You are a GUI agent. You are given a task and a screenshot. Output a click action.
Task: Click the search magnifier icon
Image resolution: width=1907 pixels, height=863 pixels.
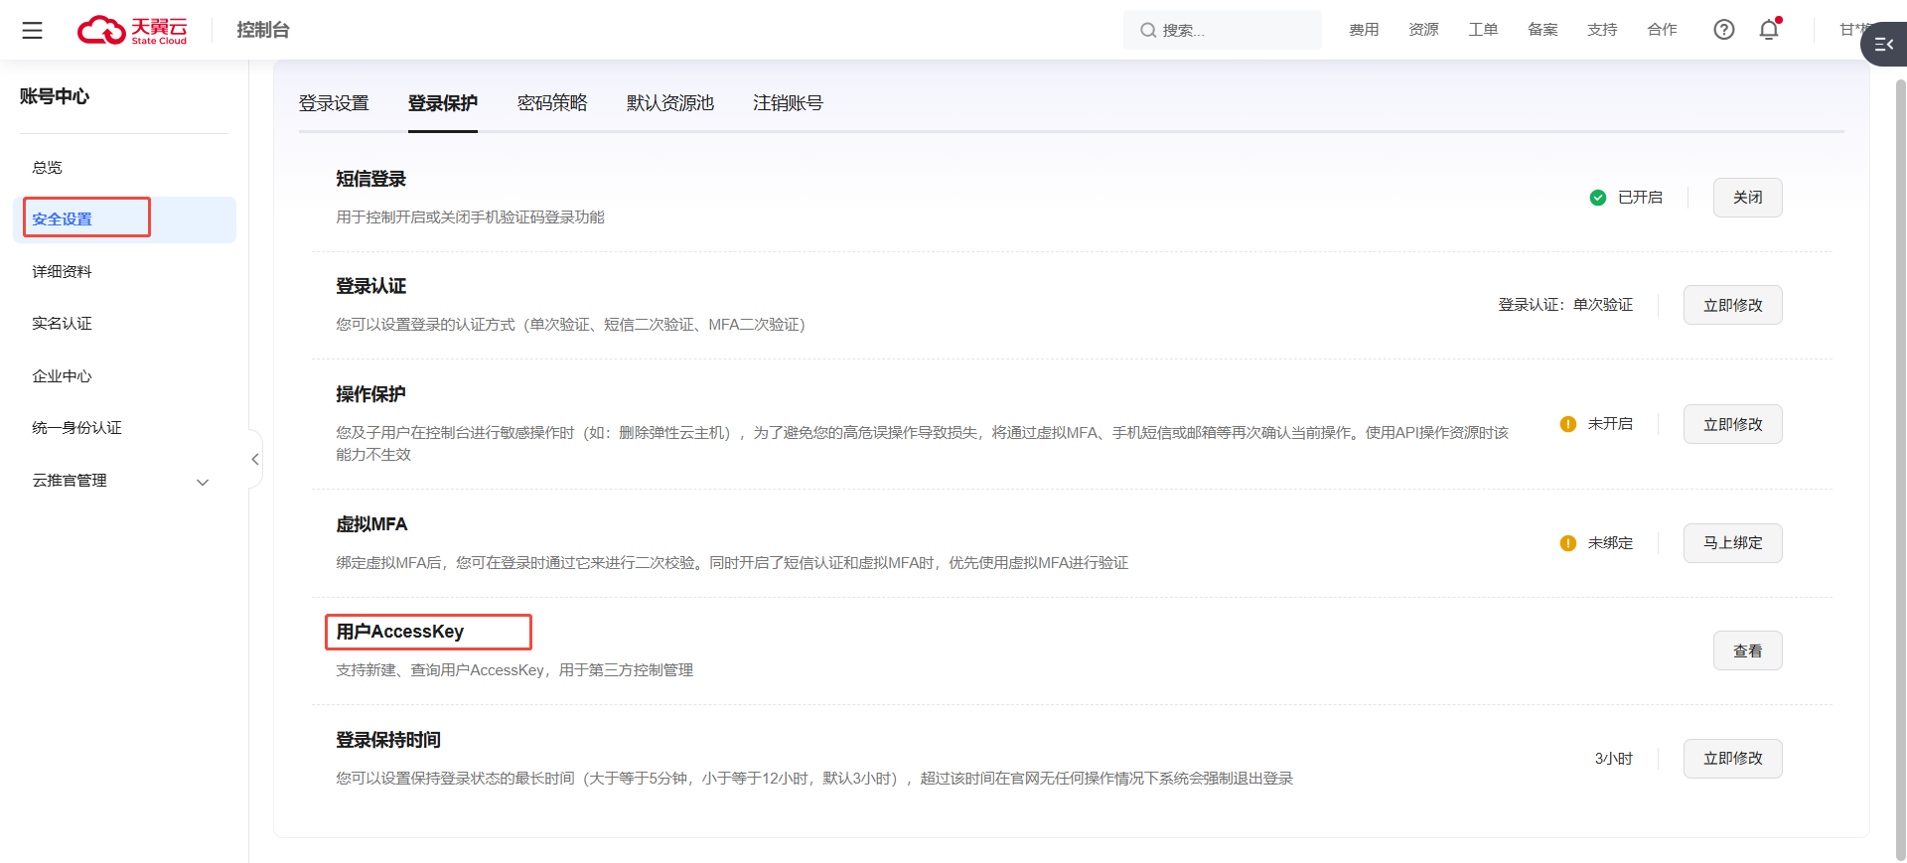point(1147,31)
